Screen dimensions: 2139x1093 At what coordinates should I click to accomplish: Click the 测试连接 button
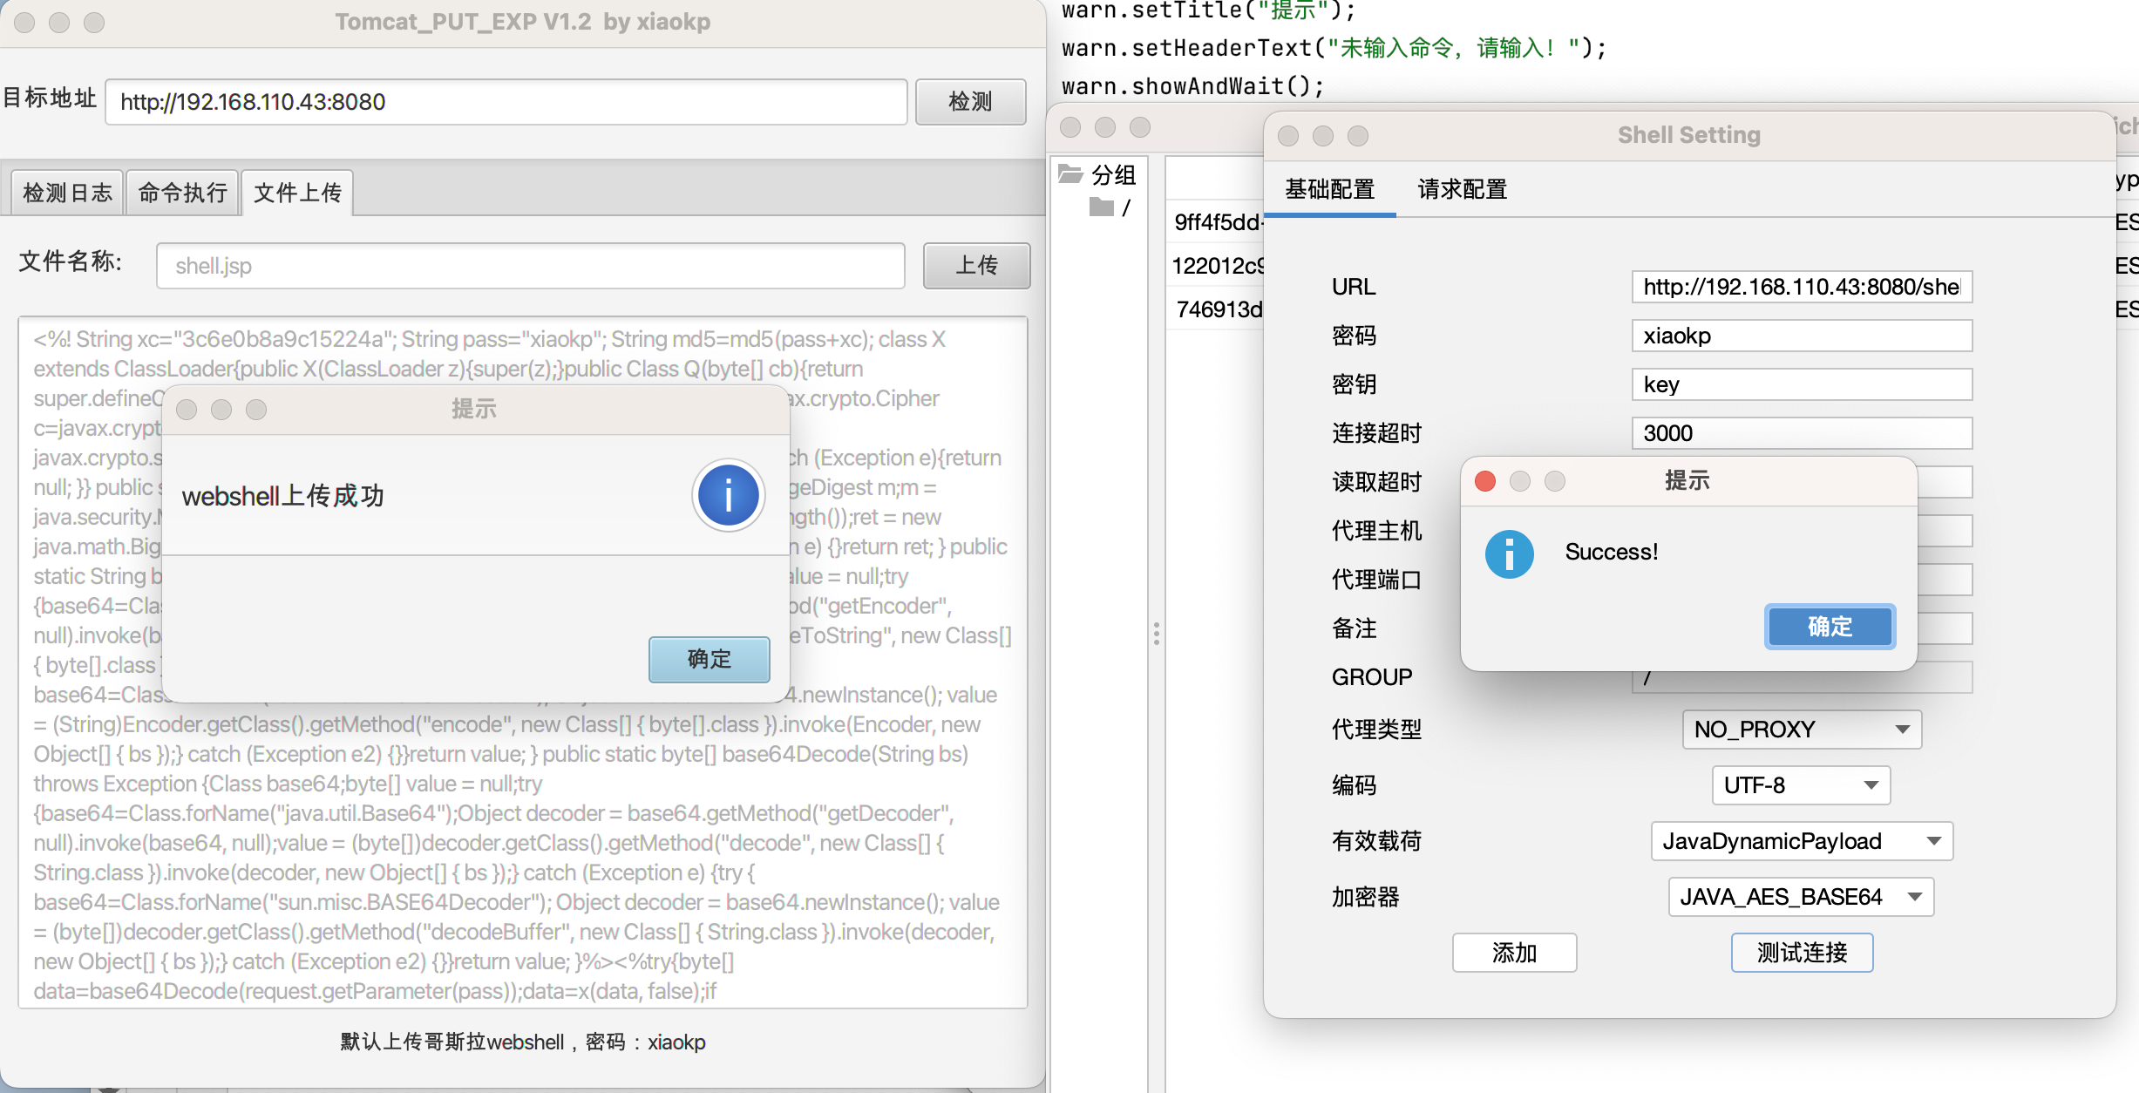[1802, 953]
